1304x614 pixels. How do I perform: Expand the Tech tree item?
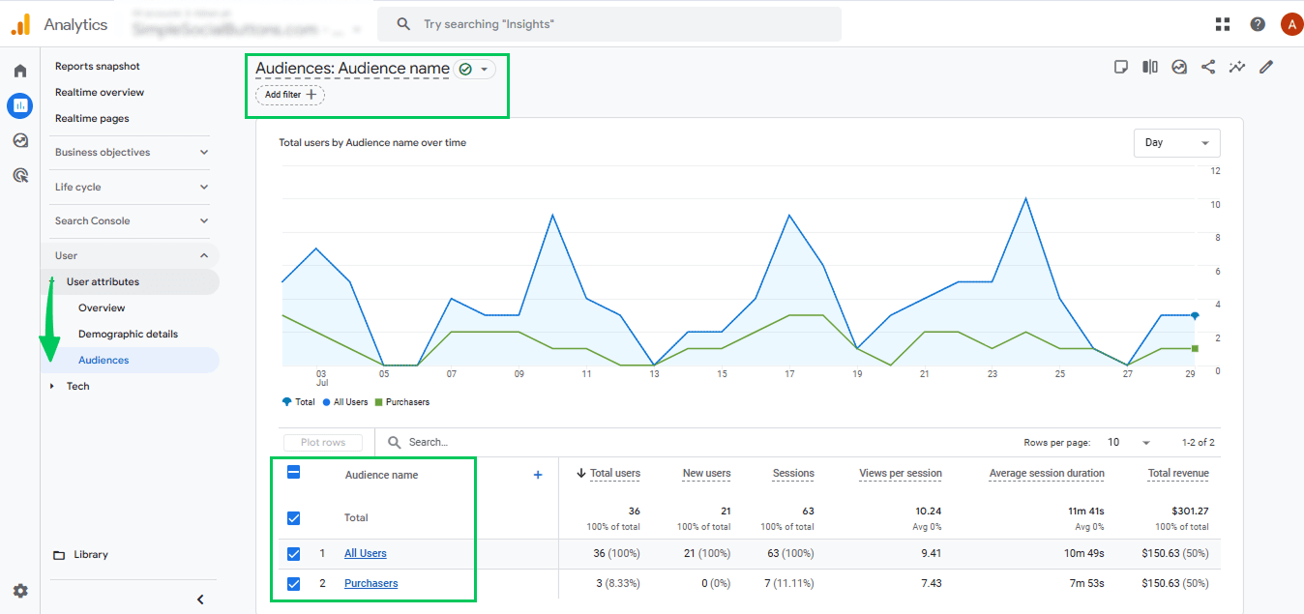pyautogui.click(x=52, y=387)
